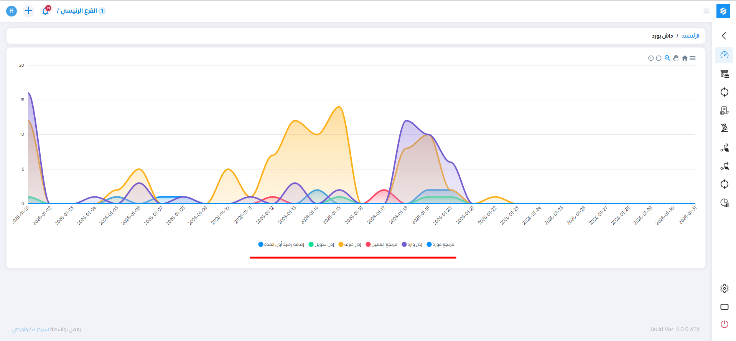Reset chart zoom with home icon
Viewport: 736px width, 341px height.
click(685, 58)
